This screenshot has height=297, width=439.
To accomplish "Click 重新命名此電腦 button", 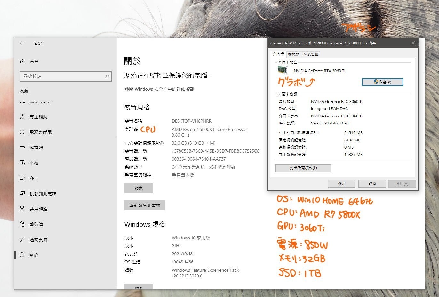I will 144,205.
